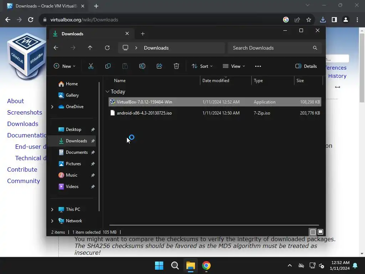This screenshot has height=274, width=365.
Task: Toggle the Details pane button
Action: [x=306, y=66]
